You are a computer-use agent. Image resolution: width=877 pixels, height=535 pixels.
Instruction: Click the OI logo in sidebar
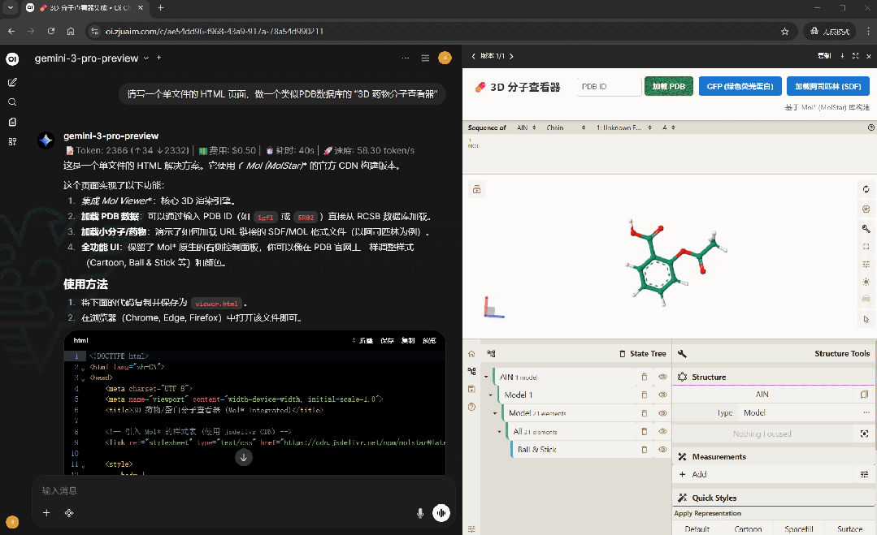pyautogui.click(x=12, y=58)
